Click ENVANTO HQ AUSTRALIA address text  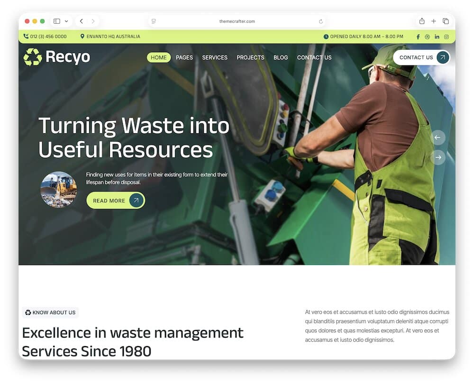[x=113, y=37]
